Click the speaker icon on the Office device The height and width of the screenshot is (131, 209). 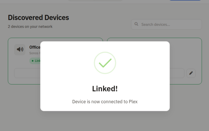pyautogui.click(x=20, y=49)
